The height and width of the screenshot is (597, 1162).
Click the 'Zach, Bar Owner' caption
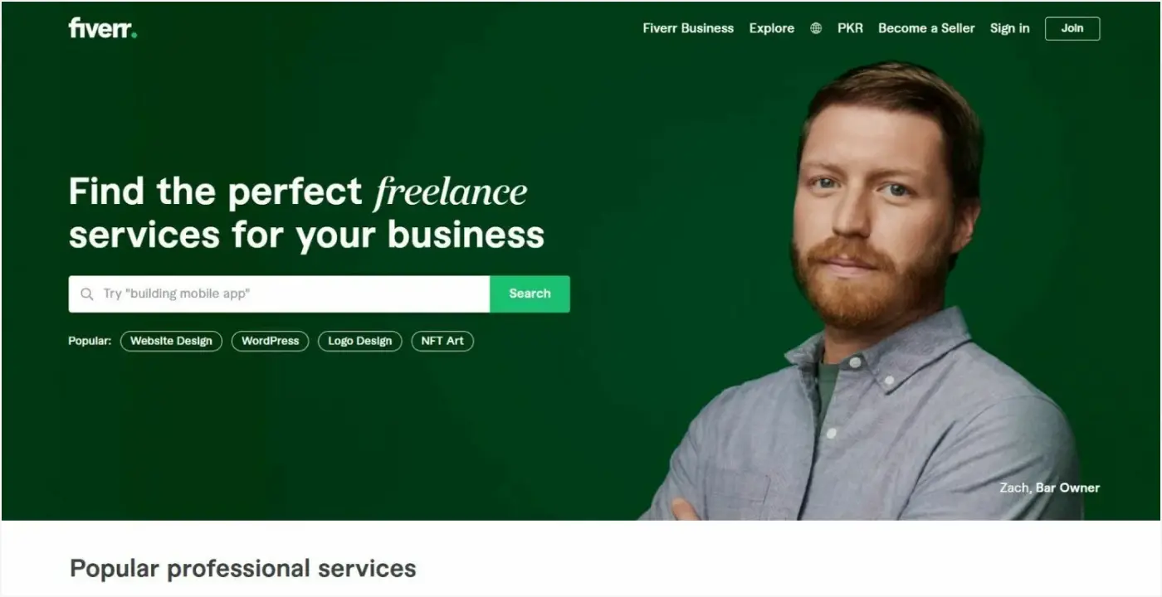pyautogui.click(x=1049, y=488)
